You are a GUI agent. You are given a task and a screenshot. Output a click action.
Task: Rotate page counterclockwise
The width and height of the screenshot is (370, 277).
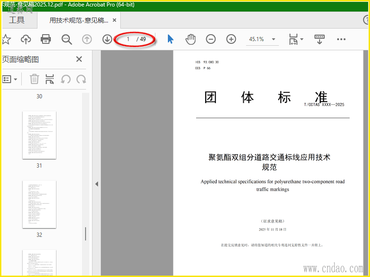pyautogui.click(x=66, y=79)
